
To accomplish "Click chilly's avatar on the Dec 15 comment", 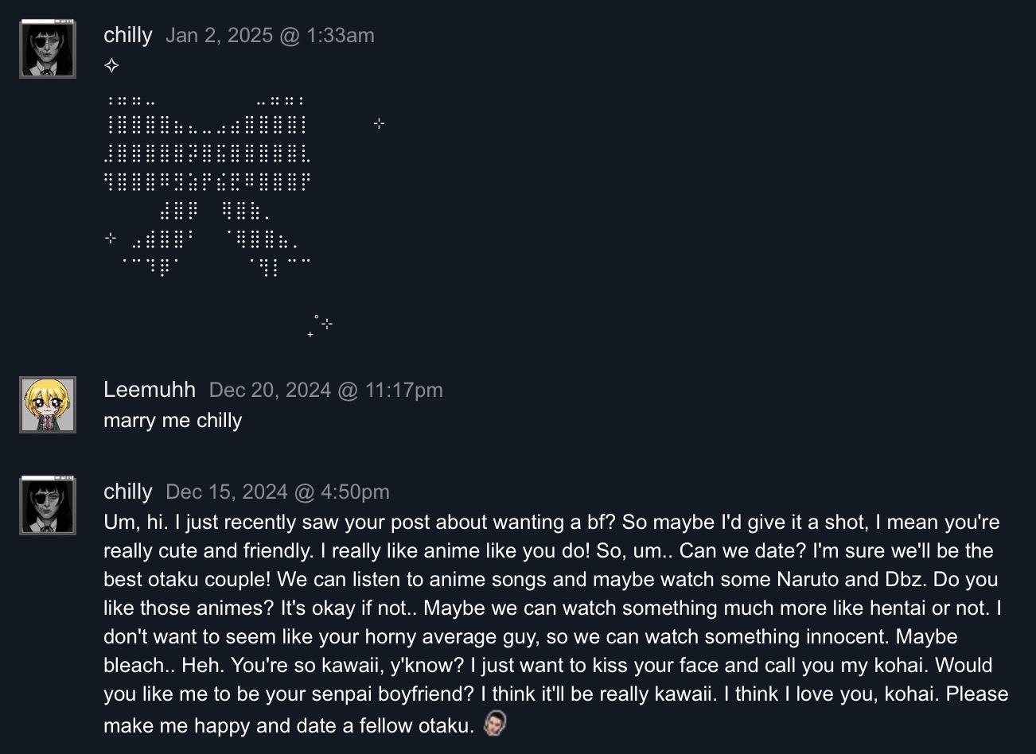I will pyautogui.click(x=48, y=505).
